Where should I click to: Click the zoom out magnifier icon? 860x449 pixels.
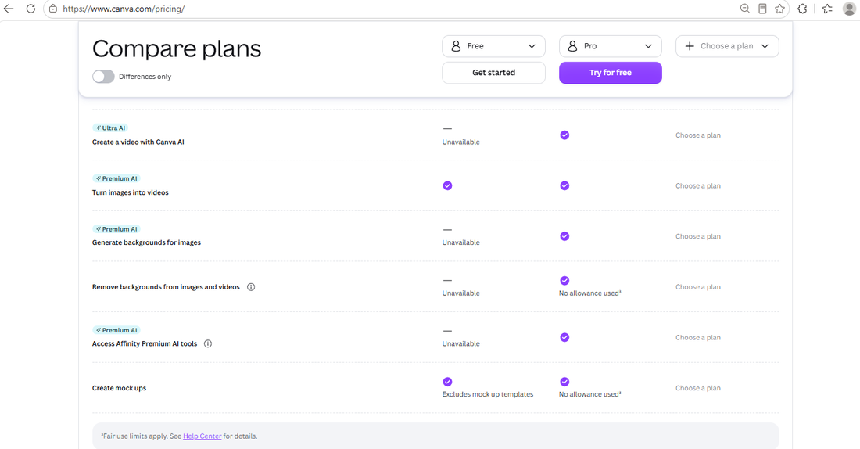point(745,9)
